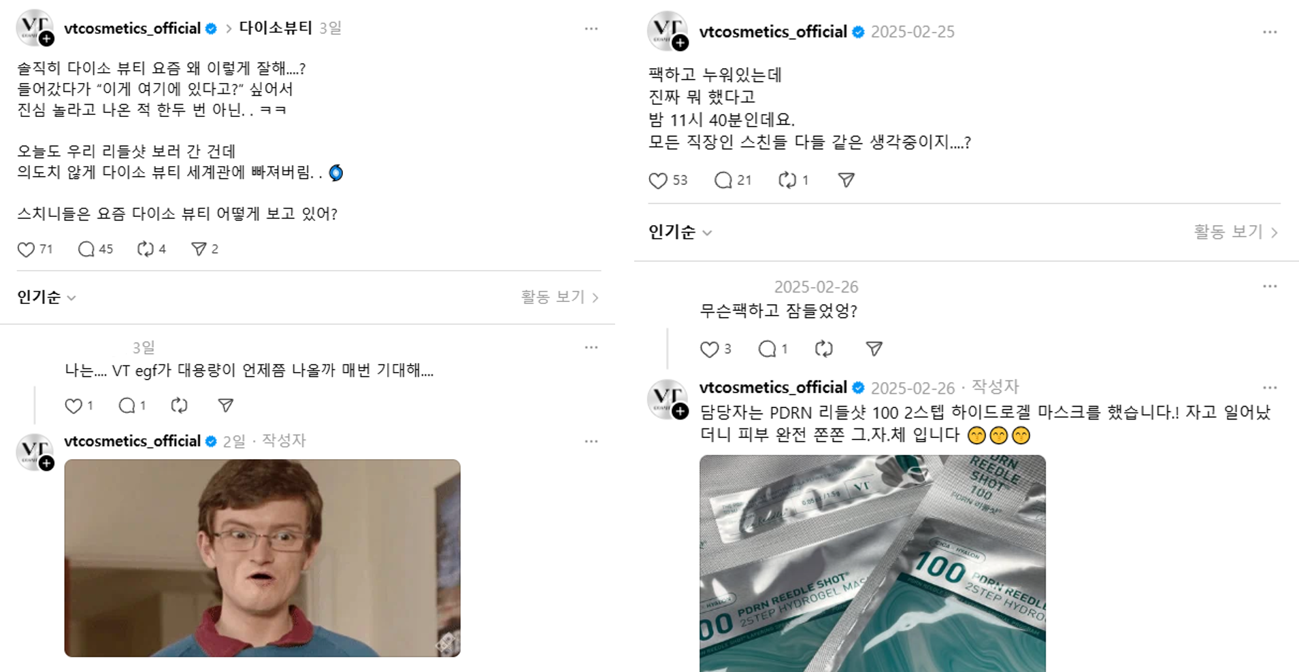Image resolution: width=1299 pixels, height=672 pixels.
Task: Open the more options menu on the 다이소뷰티 post
Action: tap(591, 29)
